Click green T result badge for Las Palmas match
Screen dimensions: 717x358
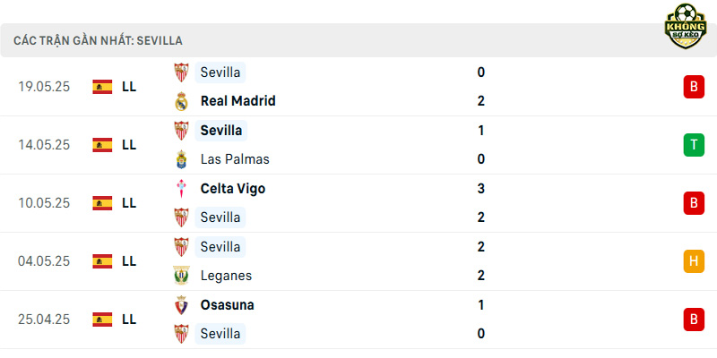(694, 145)
